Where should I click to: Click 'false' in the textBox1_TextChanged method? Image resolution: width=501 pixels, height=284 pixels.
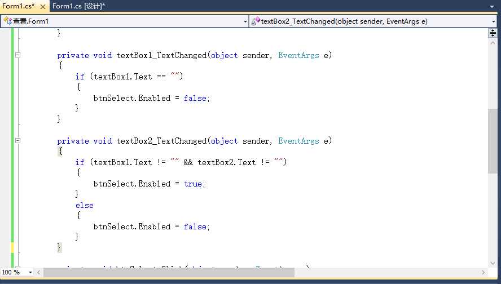click(195, 98)
